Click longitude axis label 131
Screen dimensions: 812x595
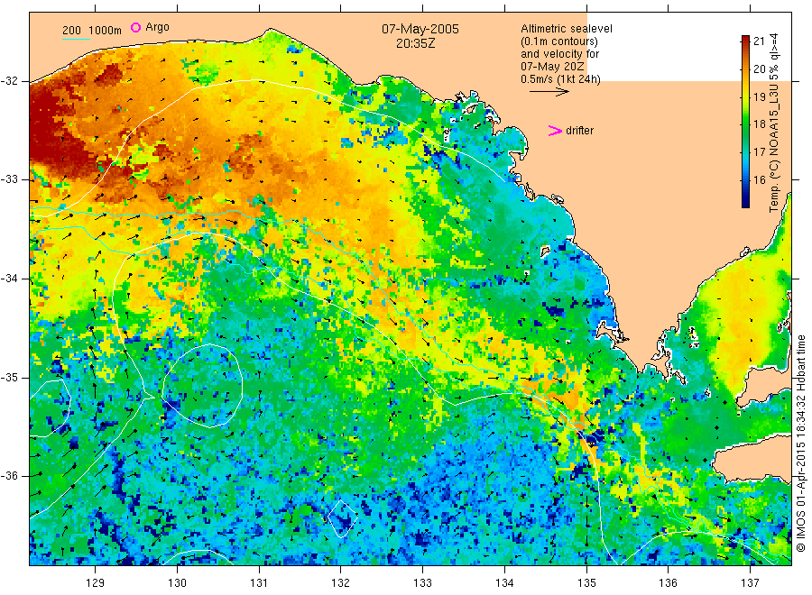pos(259,583)
